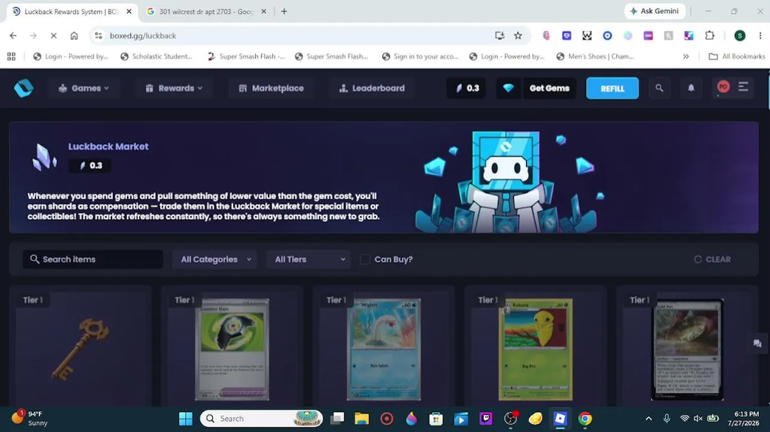Viewport: 770px width, 432px height.
Task: Open Microsoft Store from the taskbar
Action: point(436,419)
